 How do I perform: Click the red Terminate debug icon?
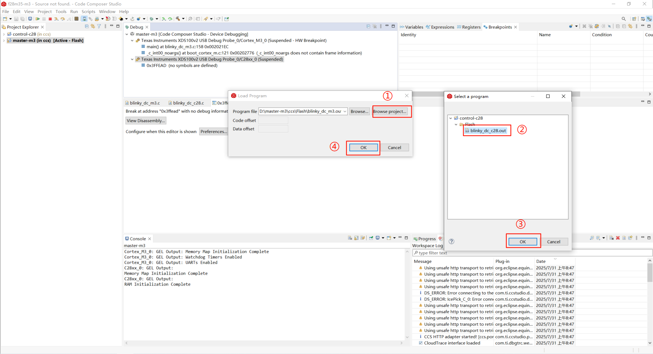tap(50, 19)
